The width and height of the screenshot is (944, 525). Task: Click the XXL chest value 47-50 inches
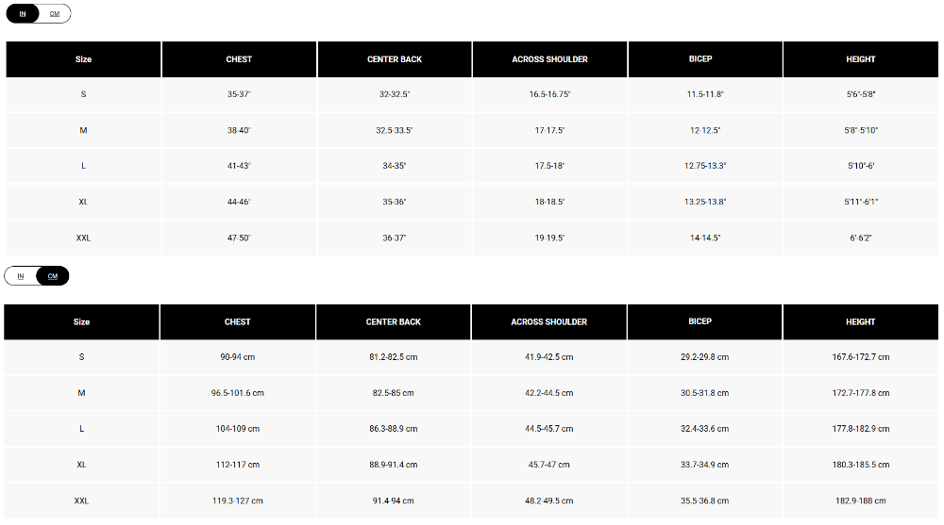[x=239, y=238]
